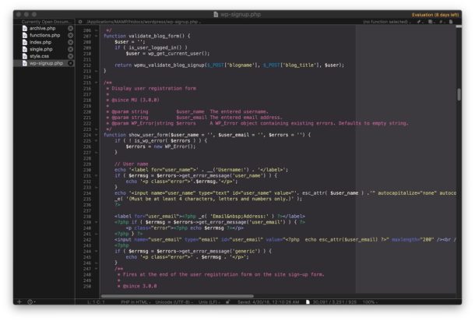Screen dimensions: 475x321
Task: Close wp-signup.php in the open documents list
Action: click(70, 63)
